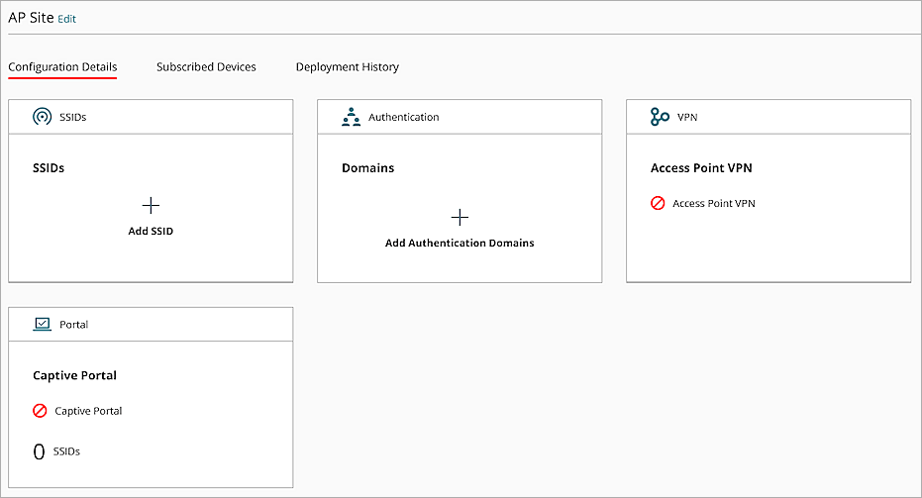Click disabled icon beside Captive Portal

(x=40, y=410)
